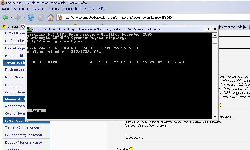Click Private Nachrichten sidebar header

(x=15, y=63)
